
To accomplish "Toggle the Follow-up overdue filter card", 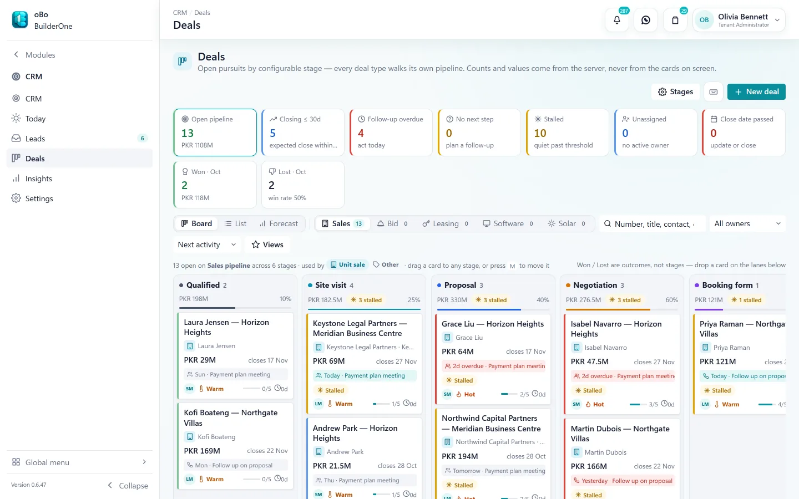I will pyautogui.click(x=391, y=133).
